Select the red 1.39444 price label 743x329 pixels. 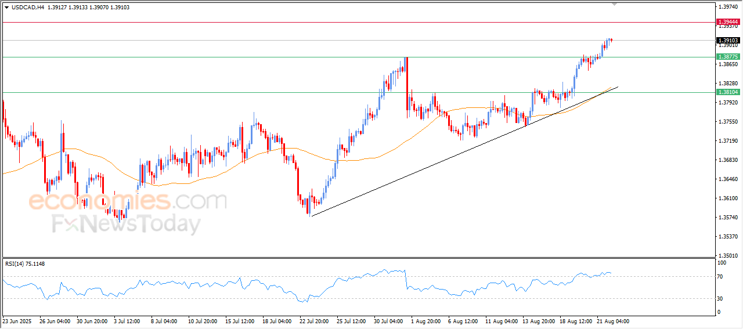[728, 21]
